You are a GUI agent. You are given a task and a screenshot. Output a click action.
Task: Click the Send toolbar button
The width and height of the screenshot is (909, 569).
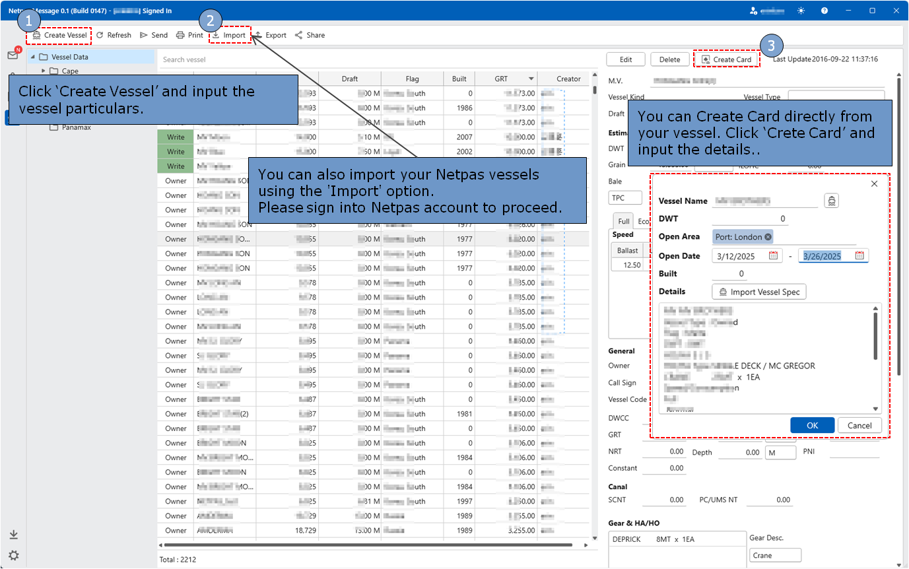[x=154, y=35]
